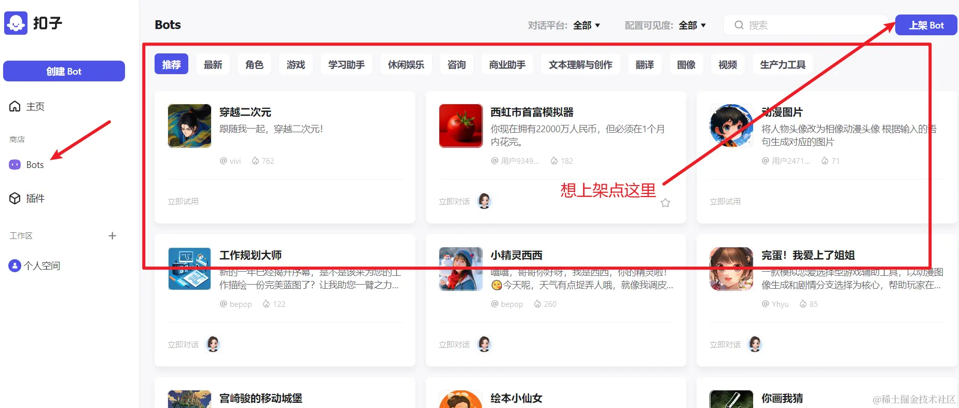Click 立即对话 on 工作规划大师 card
Screen dimensions: 959x408
click(x=183, y=344)
